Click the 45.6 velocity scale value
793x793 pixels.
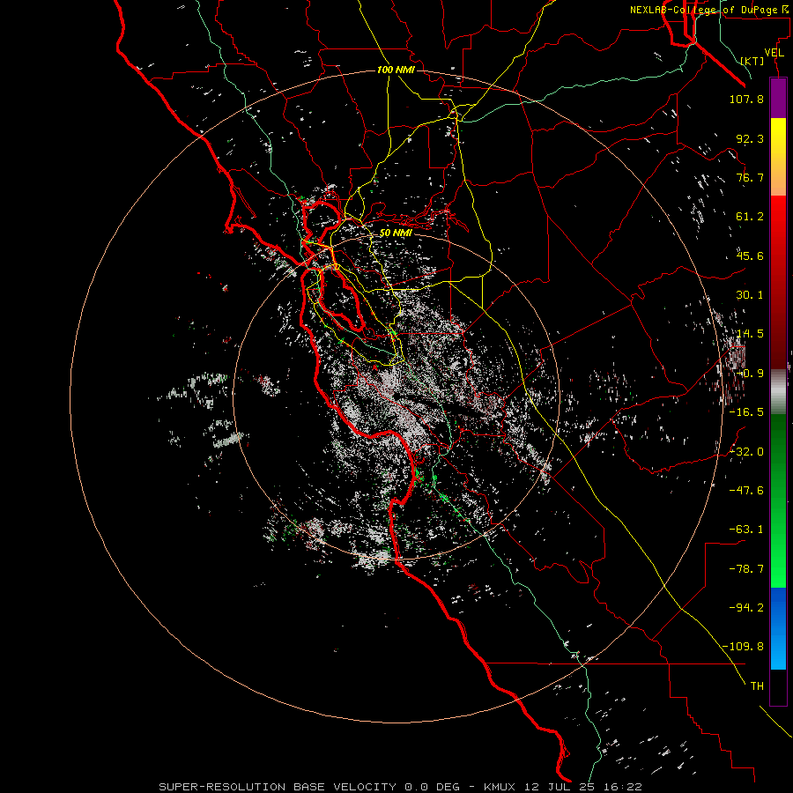pos(750,256)
